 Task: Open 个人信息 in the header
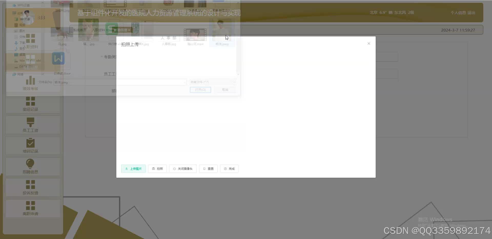point(458,13)
